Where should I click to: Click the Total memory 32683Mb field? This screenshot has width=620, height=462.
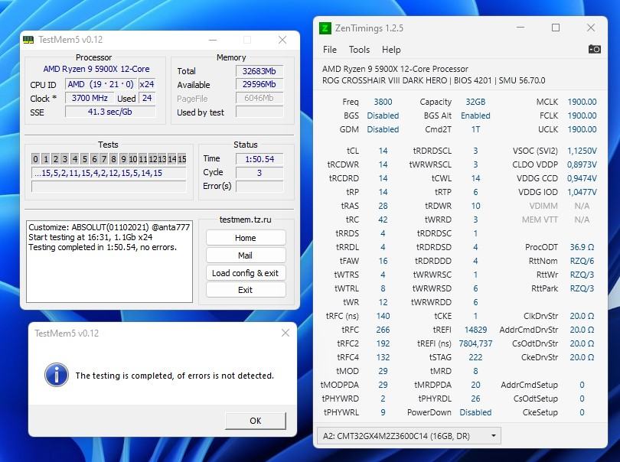[259, 71]
